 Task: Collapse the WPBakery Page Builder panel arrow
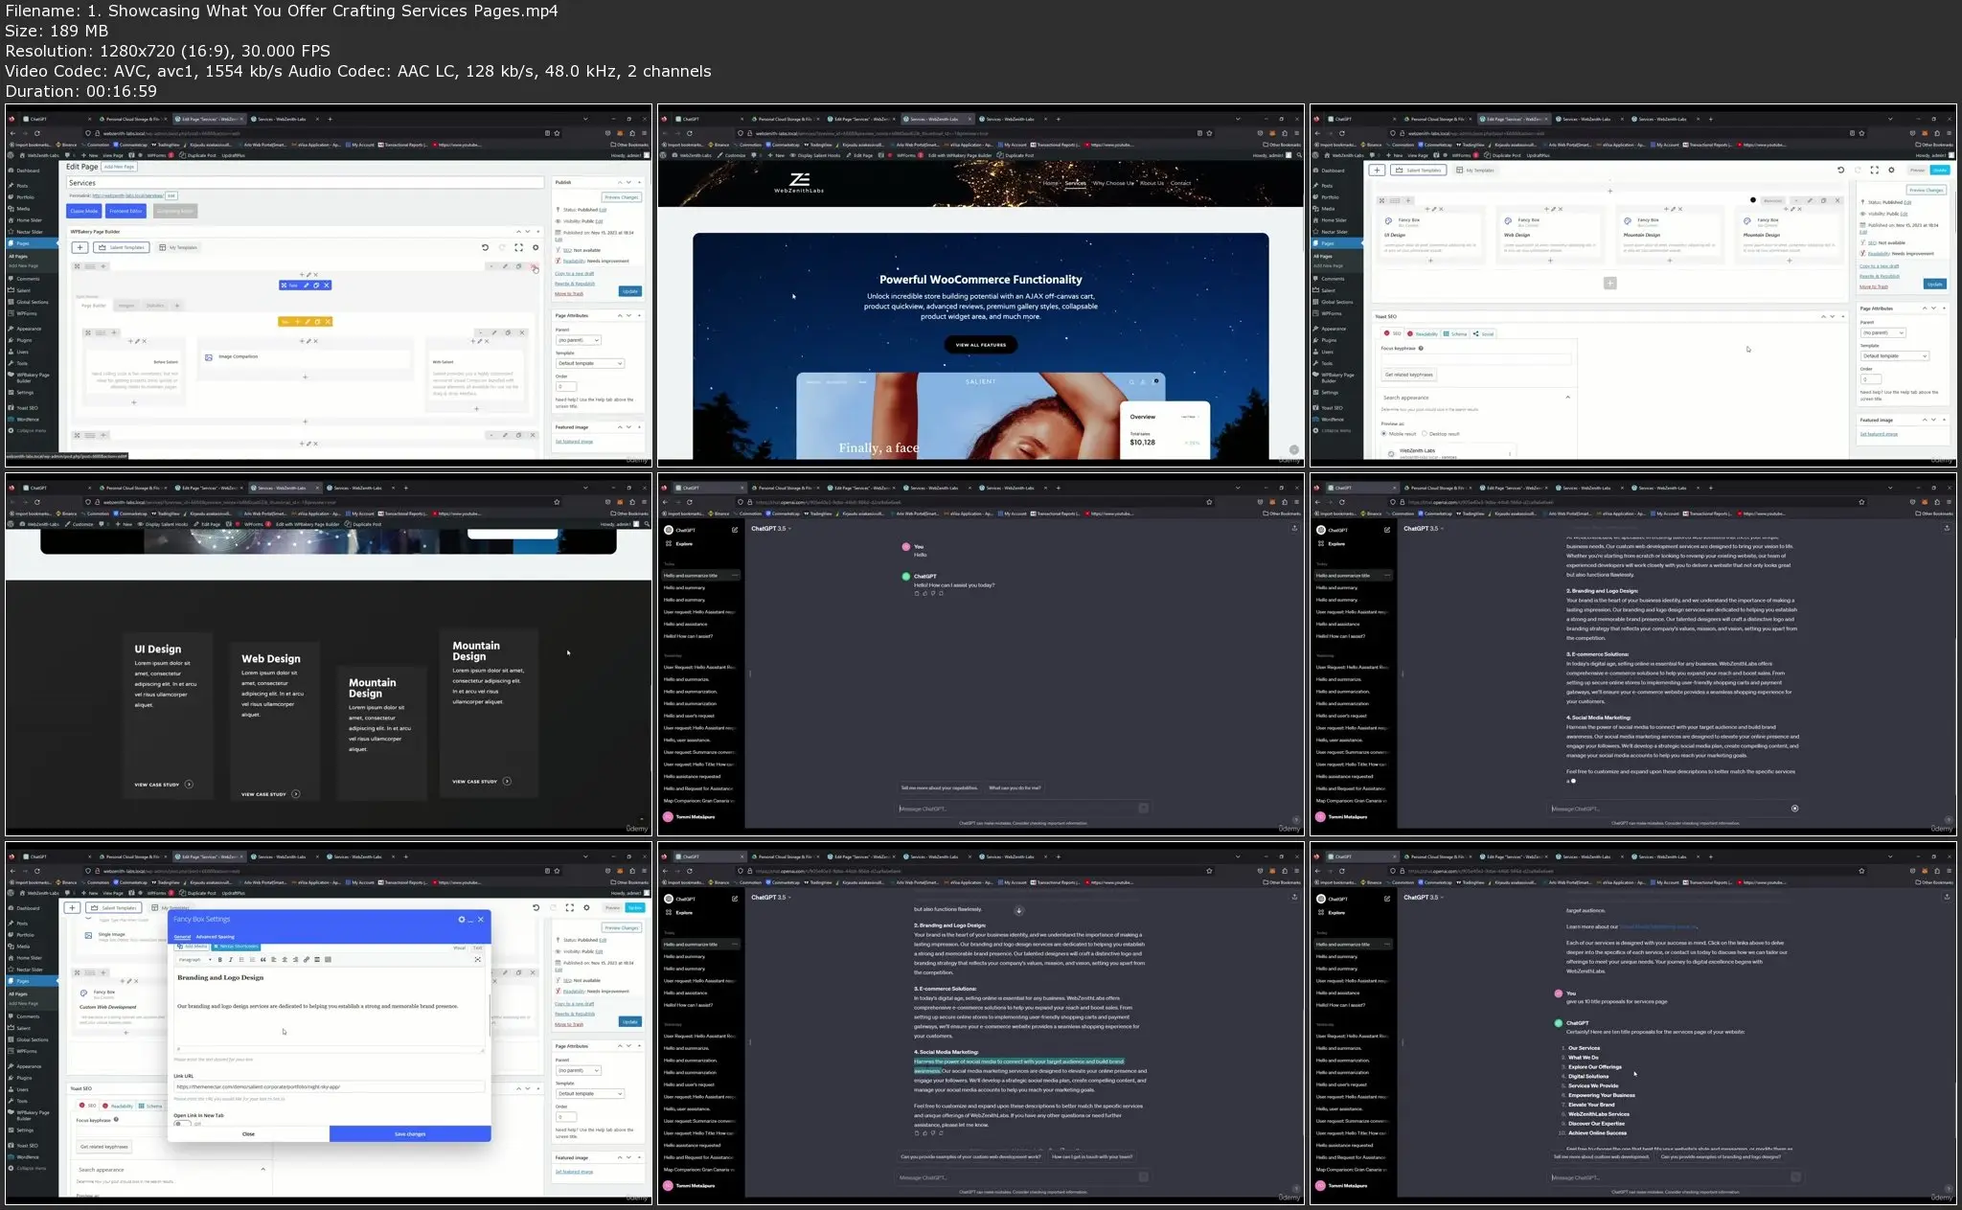(538, 232)
